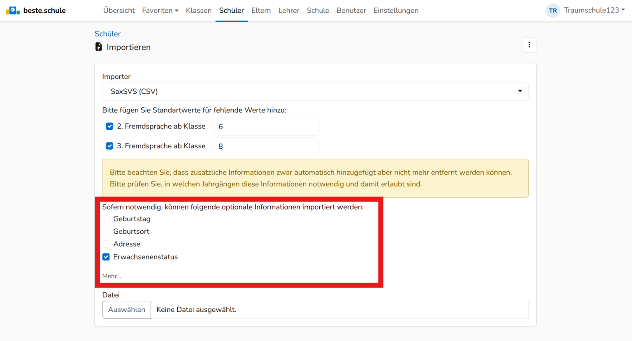The width and height of the screenshot is (632, 341).
Task: Open the Importer SaxSVS (CSV) dropdown
Action: (315, 91)
